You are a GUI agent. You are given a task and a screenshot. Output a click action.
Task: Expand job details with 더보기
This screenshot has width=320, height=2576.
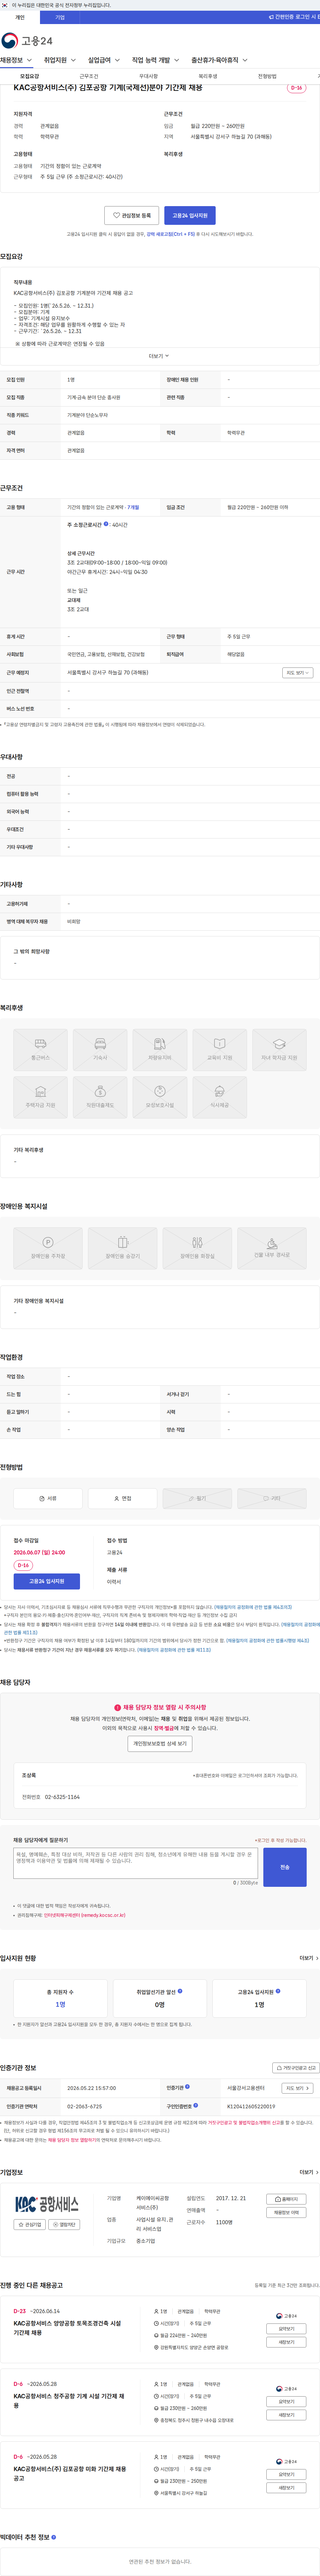pyautogui.click(x=160, y=356)
